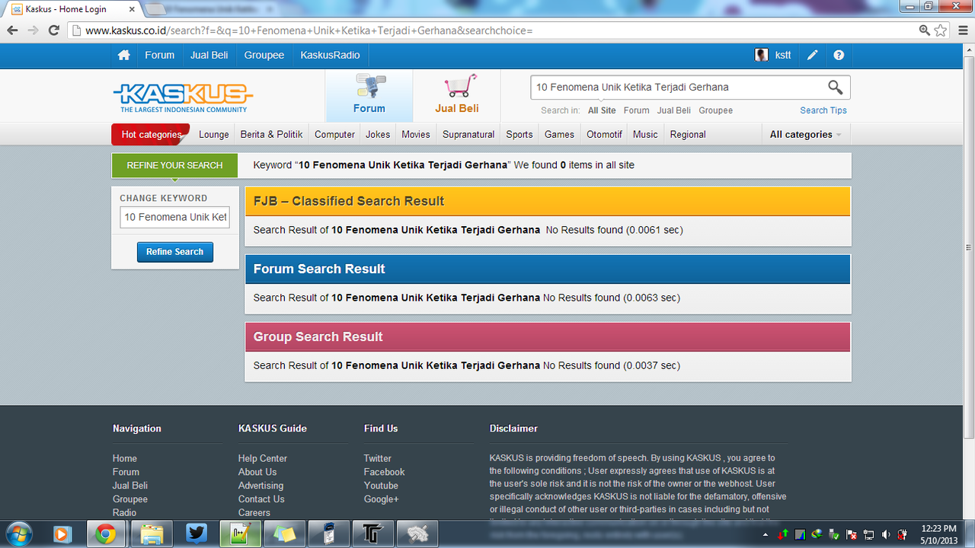Open Groupee in top navigation bar

tap(264, 56)
